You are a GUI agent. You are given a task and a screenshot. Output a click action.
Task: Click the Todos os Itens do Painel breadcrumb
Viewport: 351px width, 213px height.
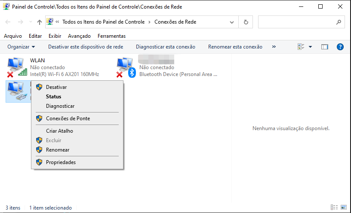point(103,22)
